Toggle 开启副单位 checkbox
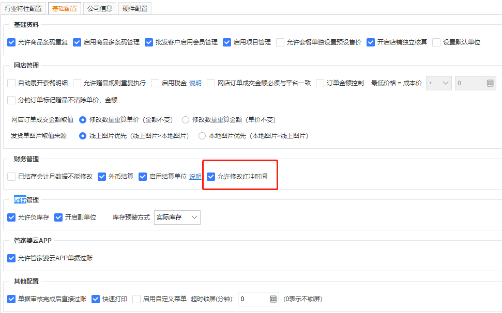Screen dimensions: 502x313 click(58, 217)
